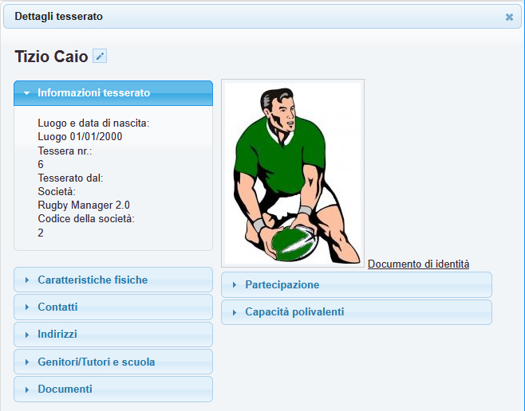Open the Contatti section label
This screenshot has height=411, width=525.
click(57, 307)
